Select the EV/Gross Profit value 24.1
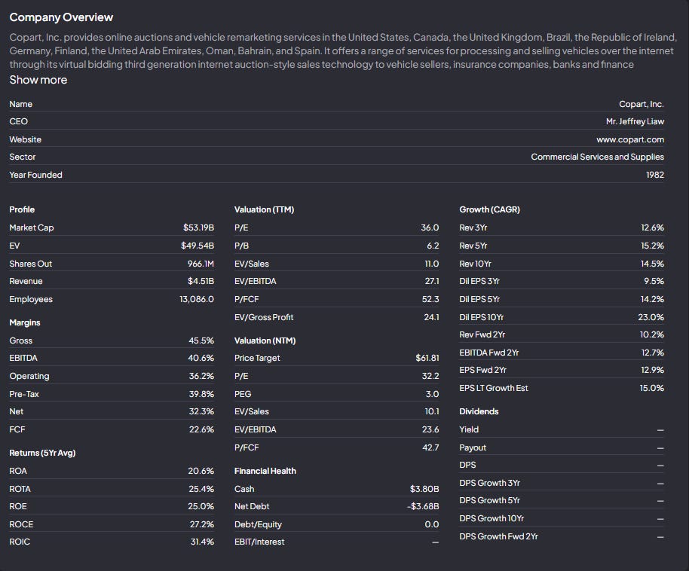Image resolution: width=689 pixels, height=571 pixels. pos(431,317)
